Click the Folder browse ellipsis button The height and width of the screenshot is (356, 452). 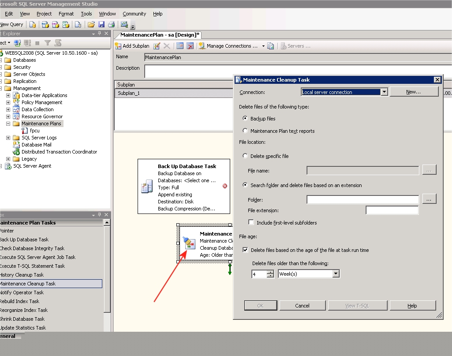point(429,199)
